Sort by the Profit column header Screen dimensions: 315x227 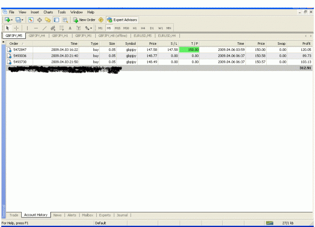point(300,44)
